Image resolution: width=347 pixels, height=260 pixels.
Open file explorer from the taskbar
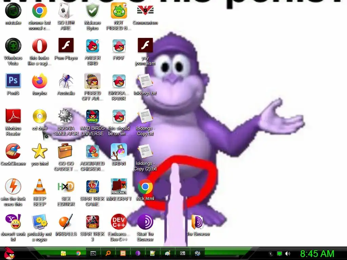click(x=63, y=253)
